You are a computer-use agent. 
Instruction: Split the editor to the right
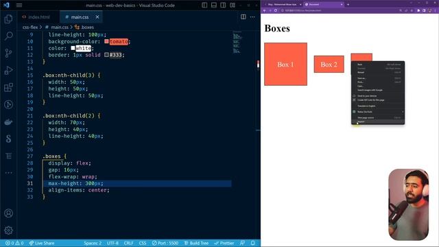click(x=244, y=16)
